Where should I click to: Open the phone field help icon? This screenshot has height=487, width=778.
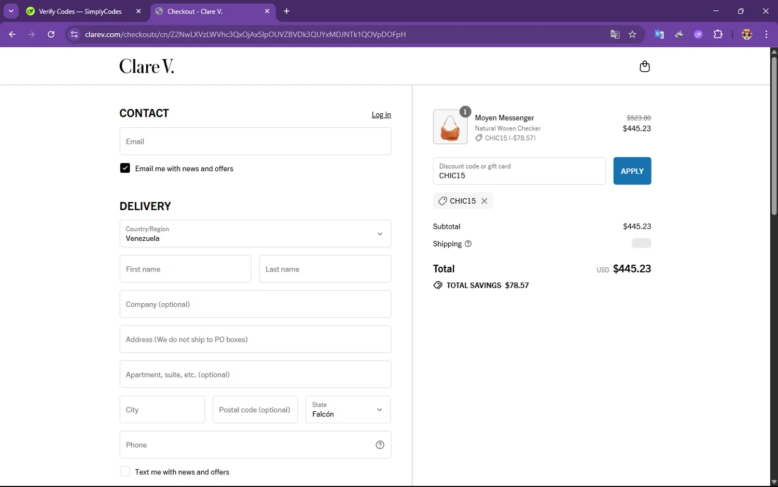(380, 445)
